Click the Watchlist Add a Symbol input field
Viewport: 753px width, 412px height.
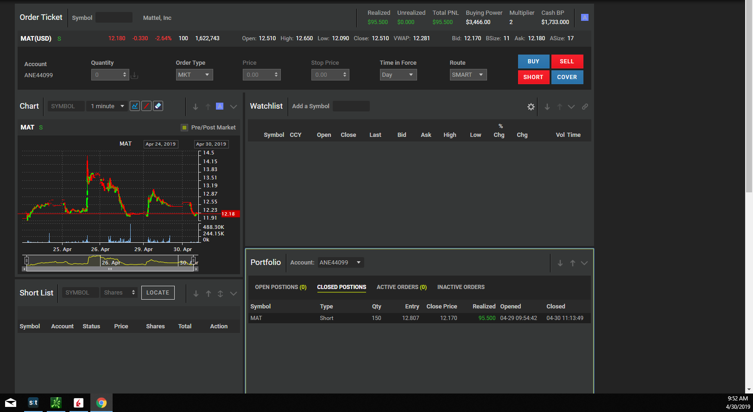coord(351,106)
